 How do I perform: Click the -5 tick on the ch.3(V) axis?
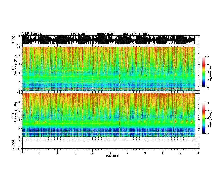[19, 149]
